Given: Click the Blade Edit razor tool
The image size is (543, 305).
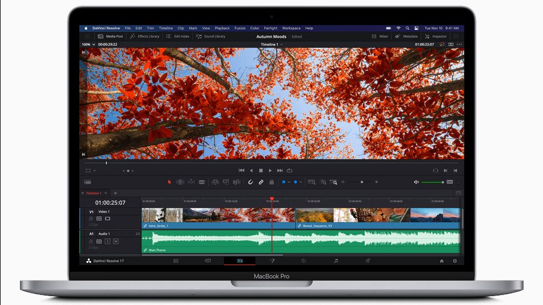Looking at the screenshot, I should [x=201, y=182].
